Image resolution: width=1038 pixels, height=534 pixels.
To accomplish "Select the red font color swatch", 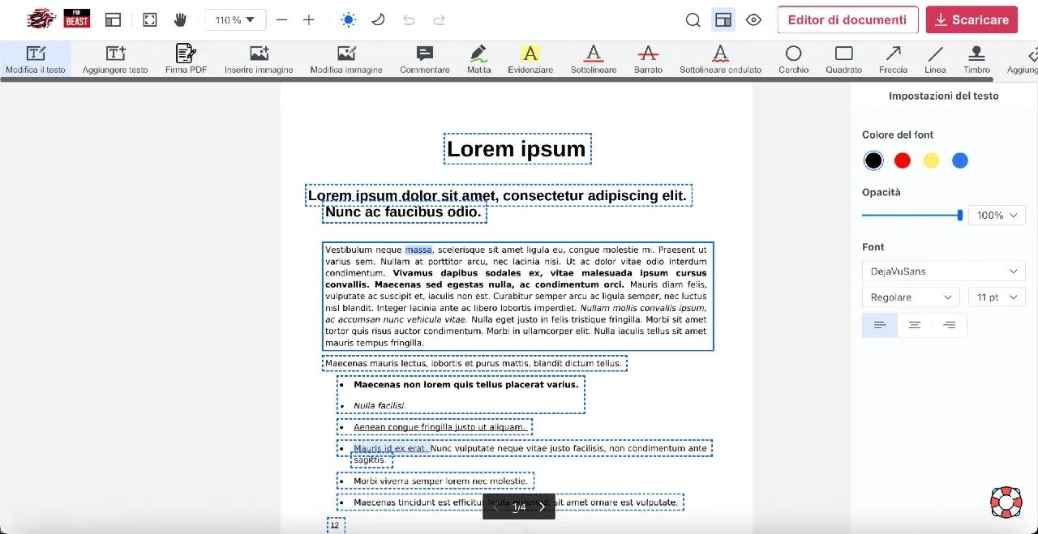I will (x=902, y=160).
